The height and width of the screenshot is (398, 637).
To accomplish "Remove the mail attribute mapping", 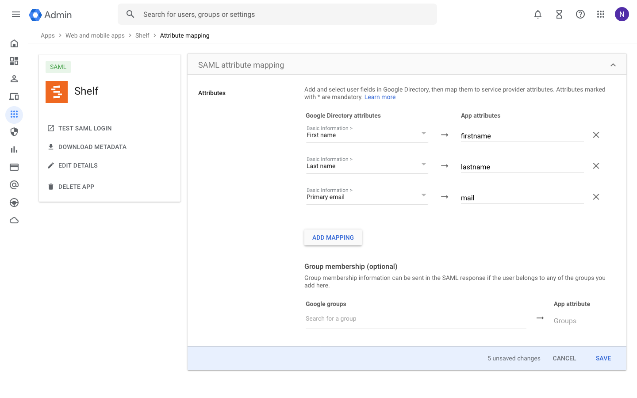I will (596, 197).
